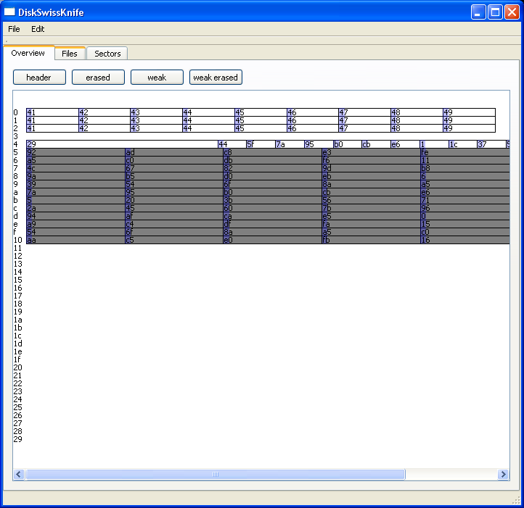The height and width of the screenshot is (508, 524).
Task: Minimize the DiskSwissKnife window
Action: (x=478, y=12)
